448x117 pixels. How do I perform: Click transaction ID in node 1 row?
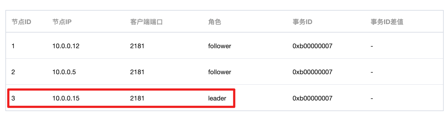[x=312, y=46]
